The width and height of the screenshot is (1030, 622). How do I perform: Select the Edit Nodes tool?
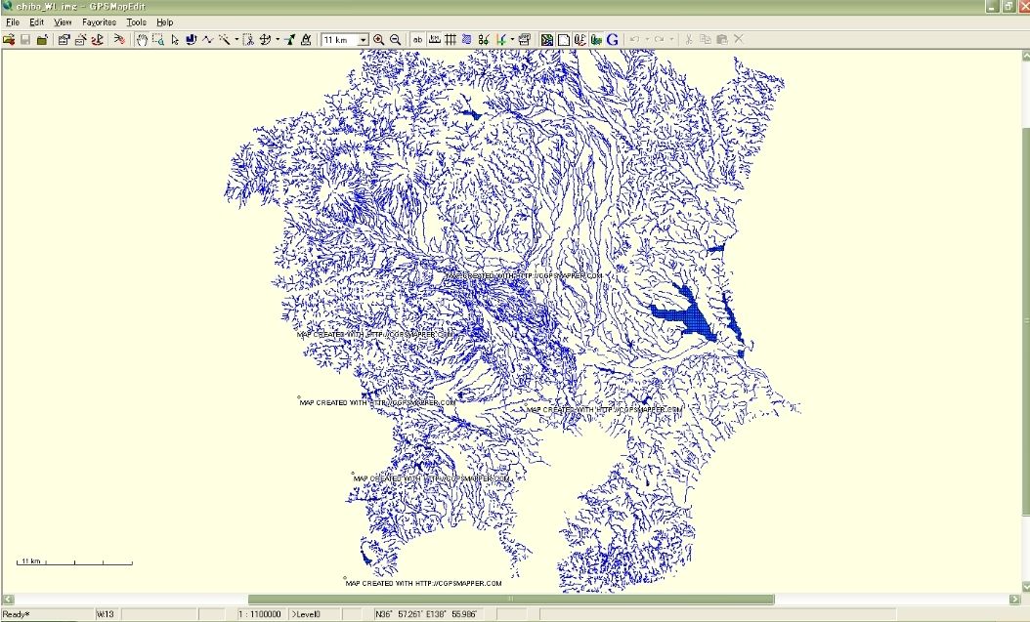(x=192, y=39)
